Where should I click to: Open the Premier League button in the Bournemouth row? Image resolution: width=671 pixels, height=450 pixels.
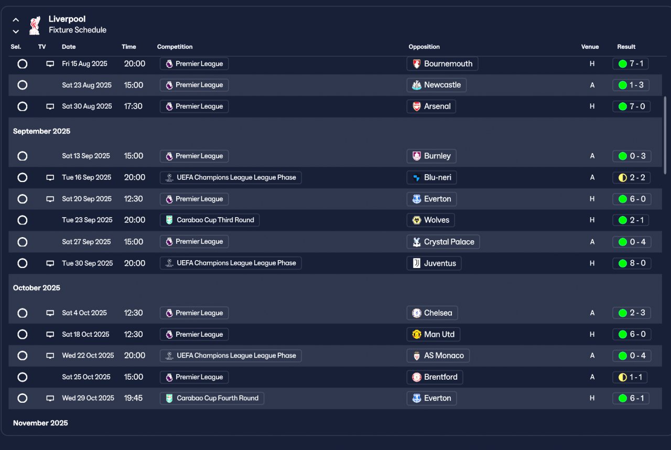[x=194, y=64]
